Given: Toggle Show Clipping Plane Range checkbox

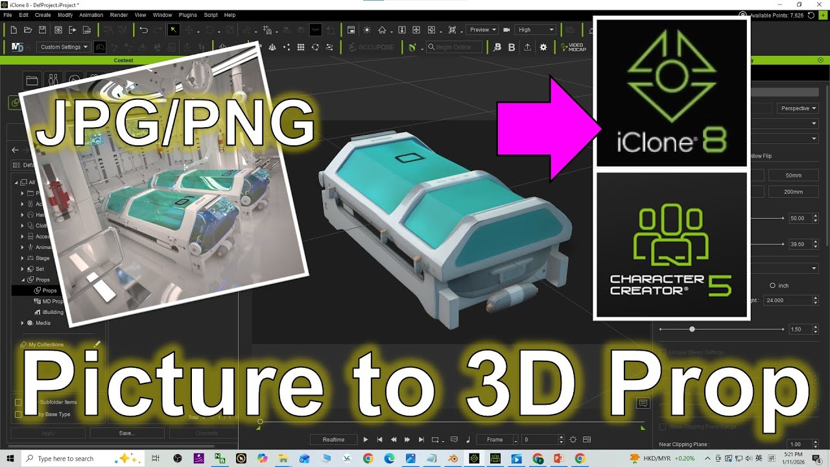Looking at the screenshot, I should coord(663,427).
